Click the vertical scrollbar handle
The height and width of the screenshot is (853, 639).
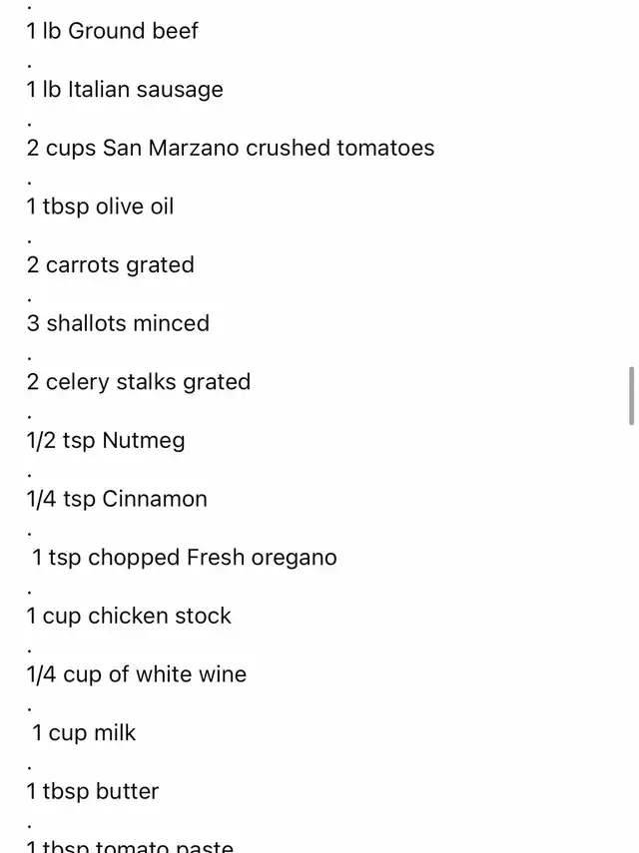631,395
